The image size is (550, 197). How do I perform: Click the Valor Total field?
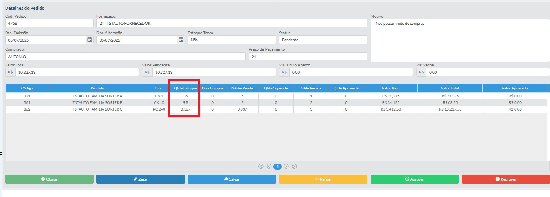[77, 72]
